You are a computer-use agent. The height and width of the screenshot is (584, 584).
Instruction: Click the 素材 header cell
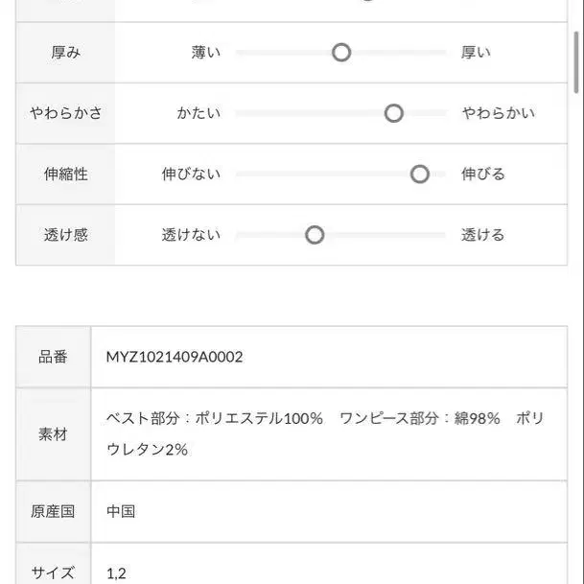(54, 434)
